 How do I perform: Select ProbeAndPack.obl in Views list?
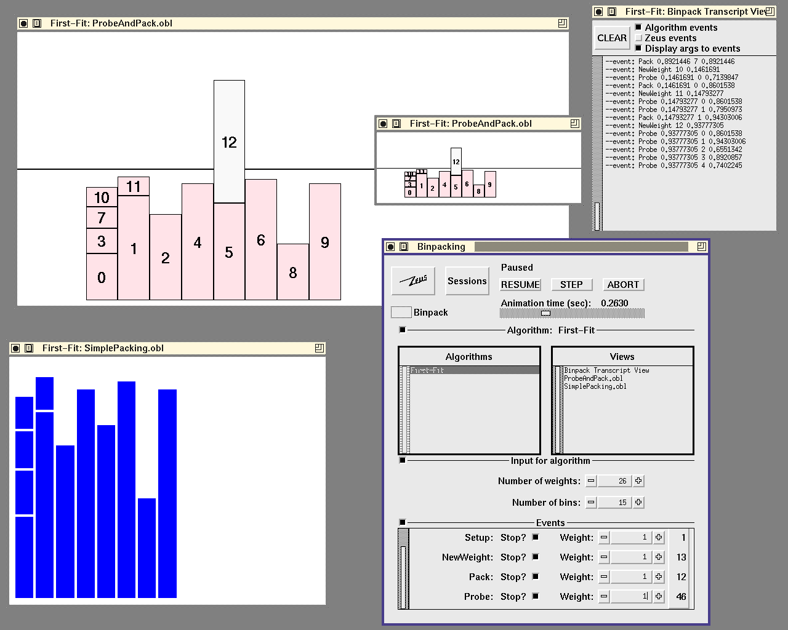pyautogui.click(x=593, y=378)
